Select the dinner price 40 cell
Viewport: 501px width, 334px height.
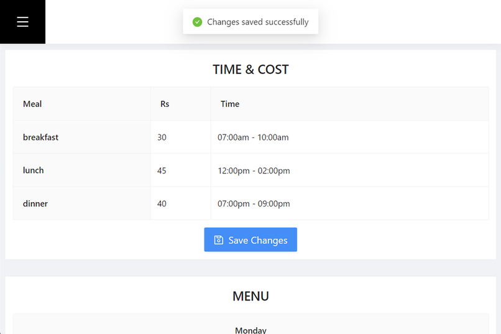click(180, 203)
